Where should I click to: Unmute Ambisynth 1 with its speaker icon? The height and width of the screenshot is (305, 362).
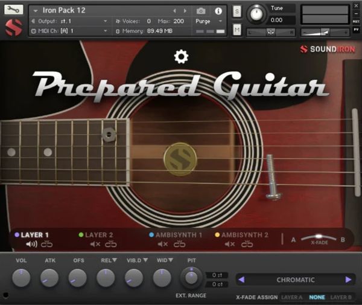163,244
